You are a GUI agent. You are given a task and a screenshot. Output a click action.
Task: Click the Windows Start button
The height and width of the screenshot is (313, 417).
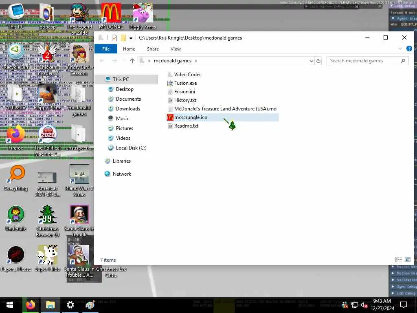10,305
